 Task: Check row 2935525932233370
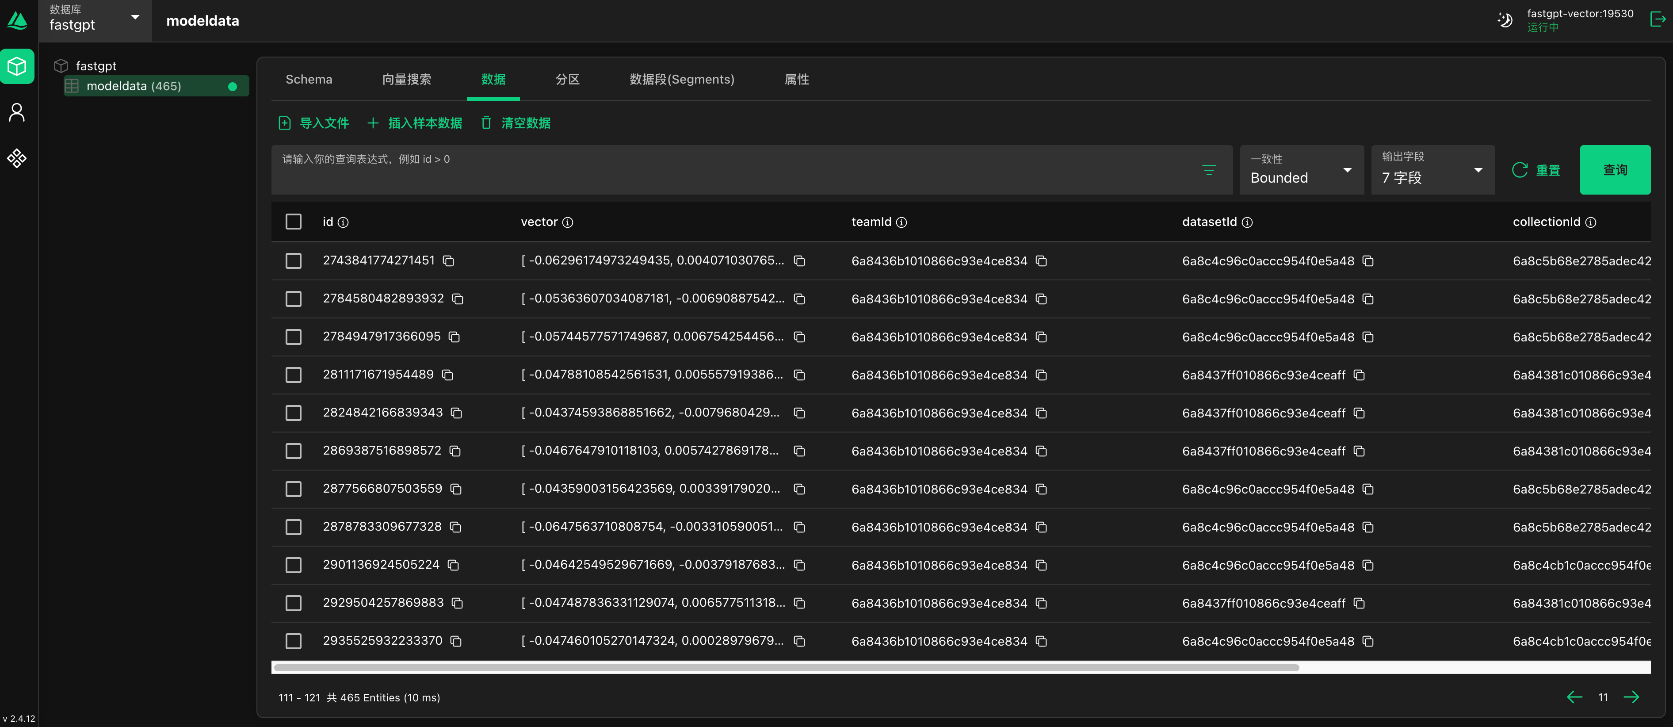coord(294,641)
